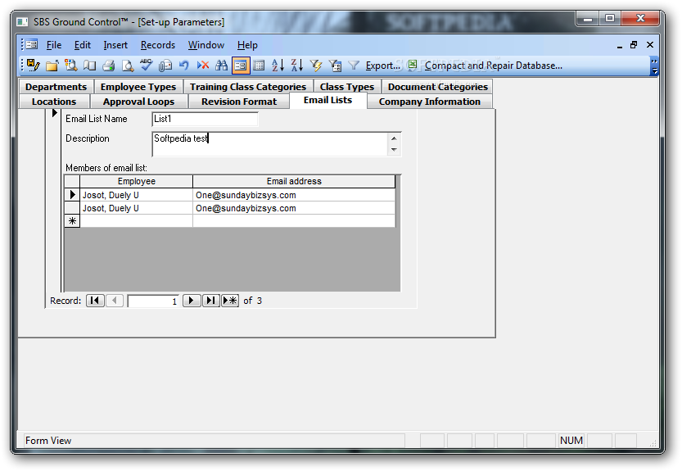Click empty Employee cell in new row
This screenshot has width=682, height=471.
point(137,220)
